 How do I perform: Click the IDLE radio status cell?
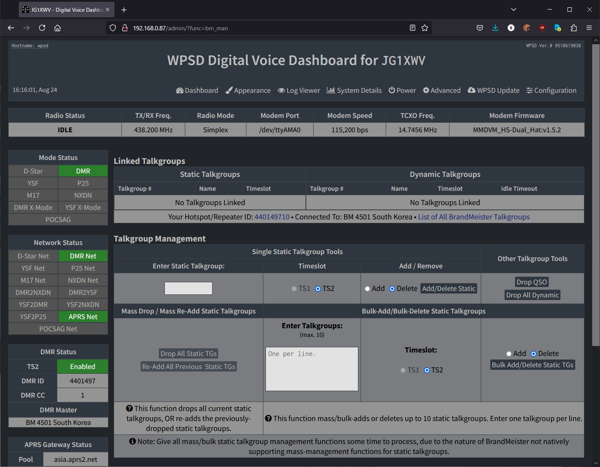pos(65,130)
